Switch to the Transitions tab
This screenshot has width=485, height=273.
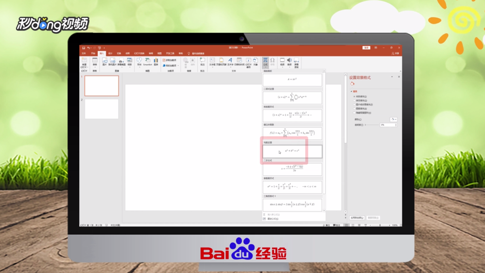(x=119, y=54)
